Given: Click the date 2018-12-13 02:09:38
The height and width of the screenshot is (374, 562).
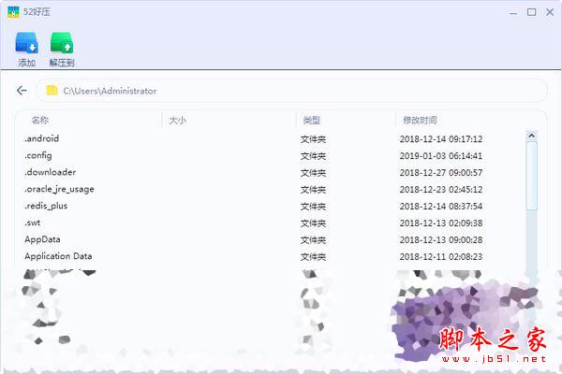Looking at the screenshot, I should pos(441,223).
